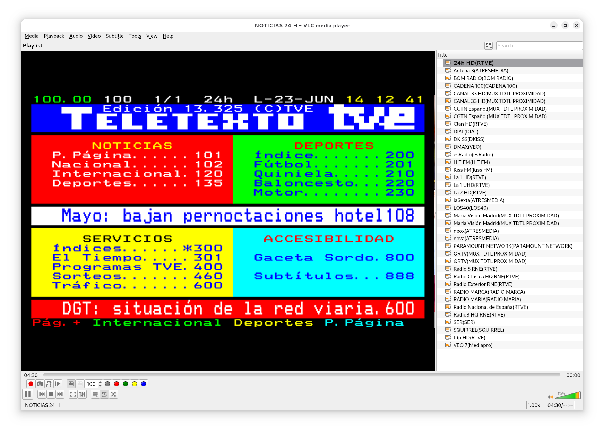Select Antena 3(ATRESMEDIA) in playlist
Image resolution: width=604 pixels, height=433 pixels.
(x=513, y=70)
